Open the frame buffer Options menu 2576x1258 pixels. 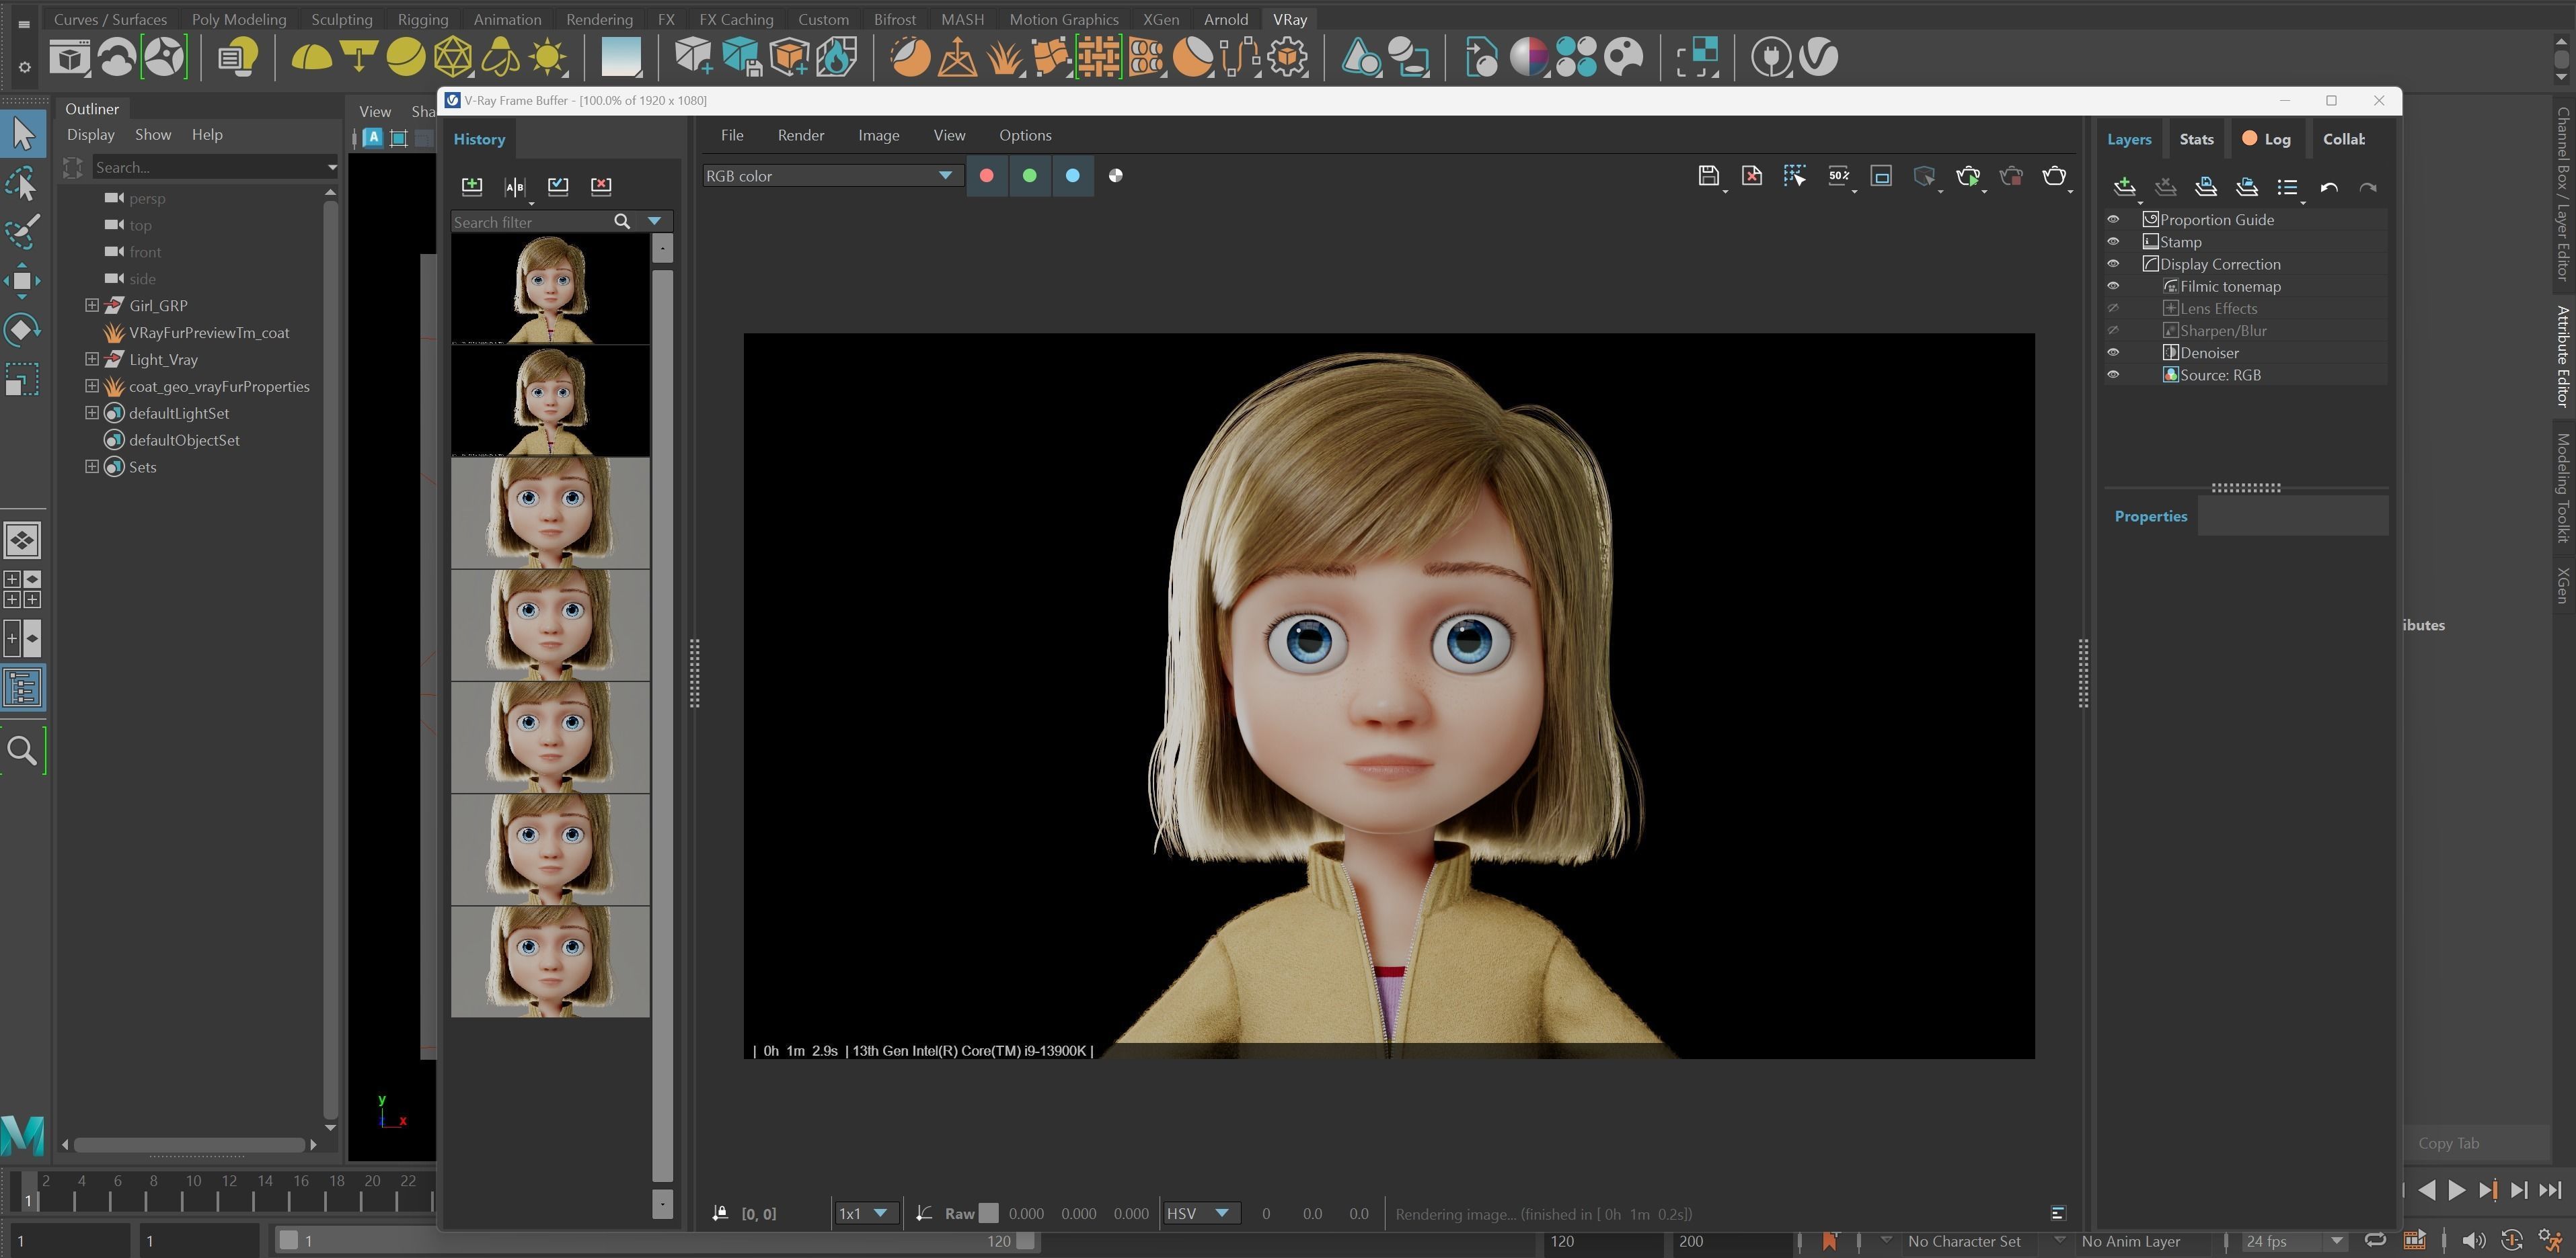tap(1025, 135)
